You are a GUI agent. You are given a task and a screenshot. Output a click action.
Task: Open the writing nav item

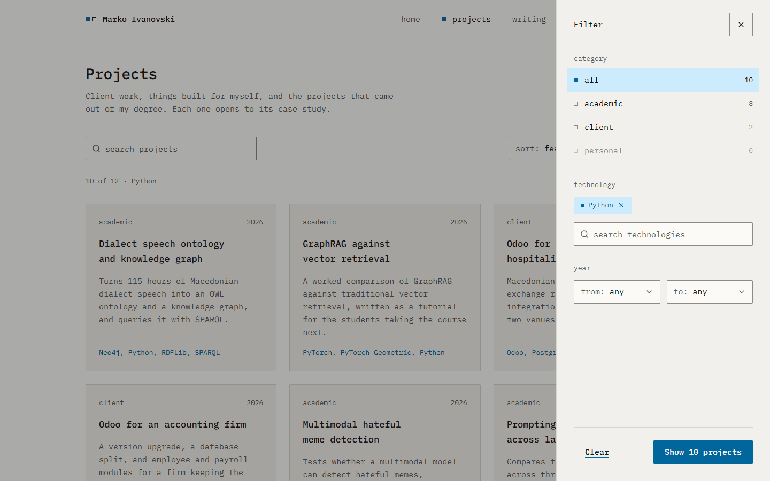click(x=529, y=19)
